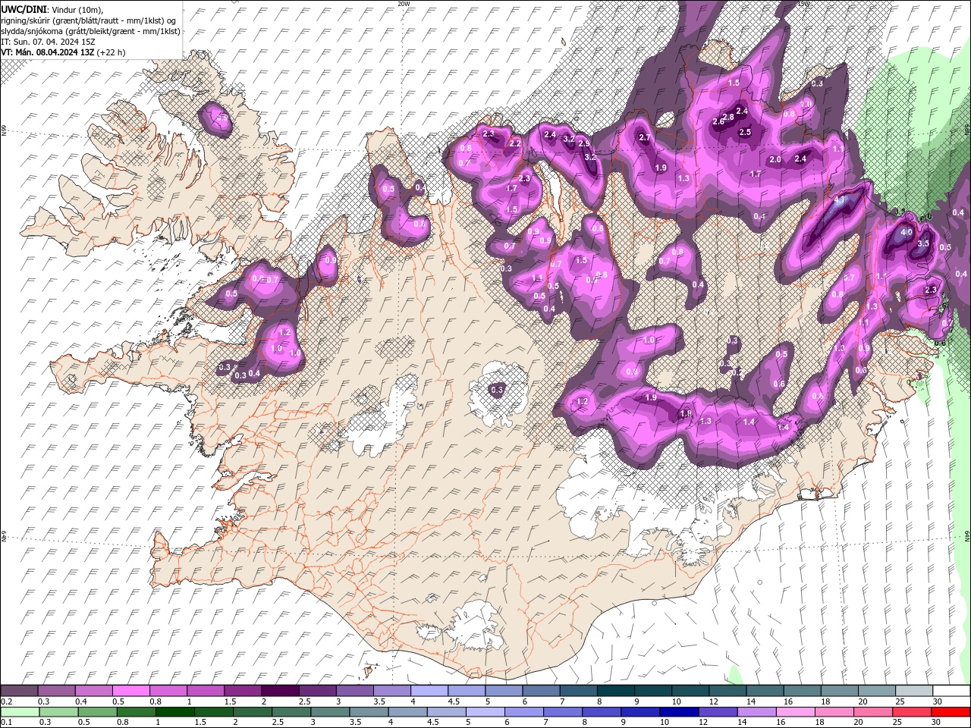Screen dimensions: 971x728
Task: Click the 'slydda/snjókoma' legend description line
Action: point(90,31)
